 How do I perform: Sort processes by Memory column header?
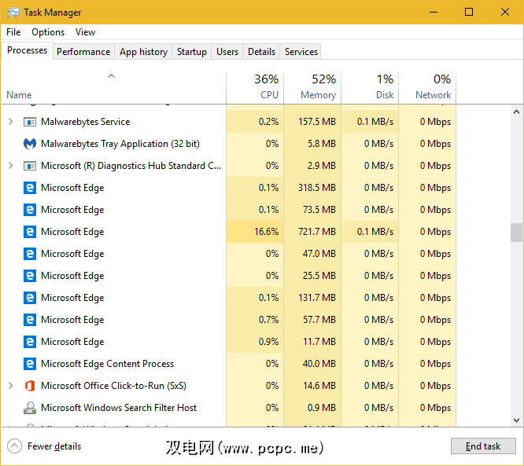[312, 87]
